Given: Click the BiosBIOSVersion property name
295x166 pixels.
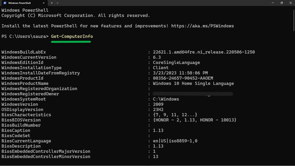Looking at the screenshot, I should [21, 120].
